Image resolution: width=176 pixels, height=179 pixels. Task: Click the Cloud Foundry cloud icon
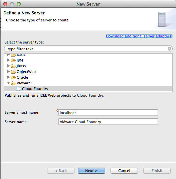pyautogui.click(x=19, y=89)
